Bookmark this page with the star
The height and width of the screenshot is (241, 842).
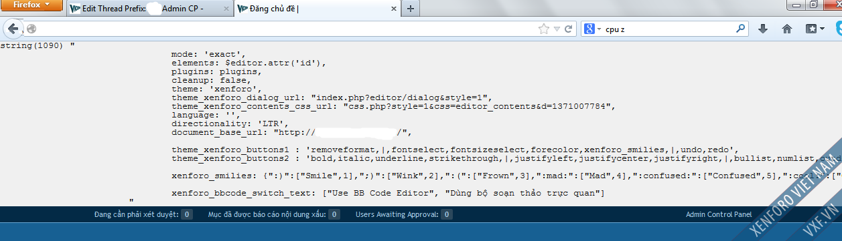pos(543,29)
